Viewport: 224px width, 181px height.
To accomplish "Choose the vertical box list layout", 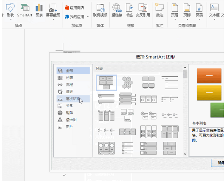I will coord(128,99).
